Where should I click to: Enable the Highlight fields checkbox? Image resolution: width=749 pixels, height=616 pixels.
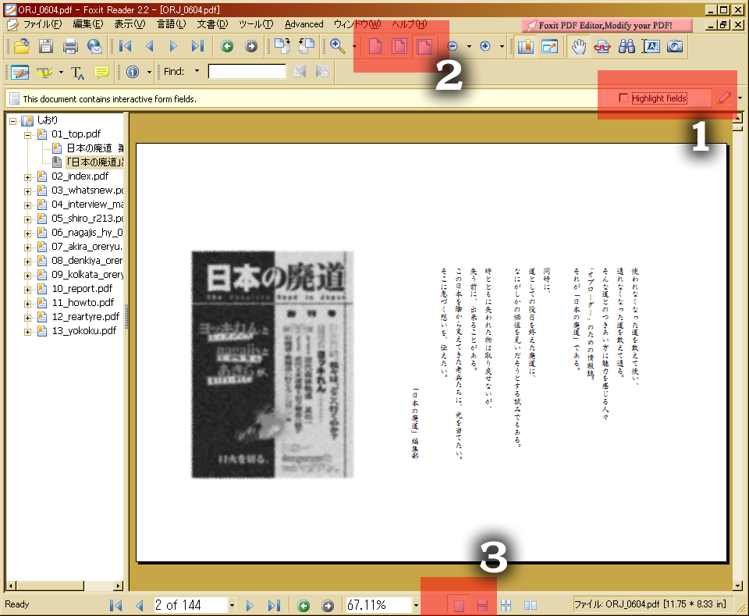pos(623,98)
